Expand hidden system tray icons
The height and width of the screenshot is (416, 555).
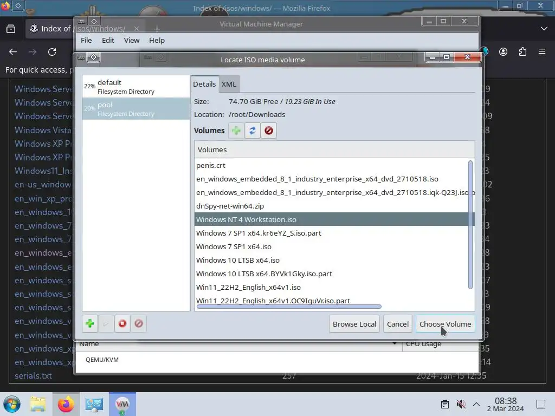pos(476,404)
